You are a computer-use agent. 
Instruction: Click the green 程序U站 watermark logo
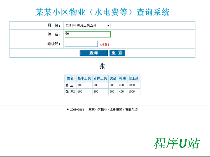tap(176, 143)
